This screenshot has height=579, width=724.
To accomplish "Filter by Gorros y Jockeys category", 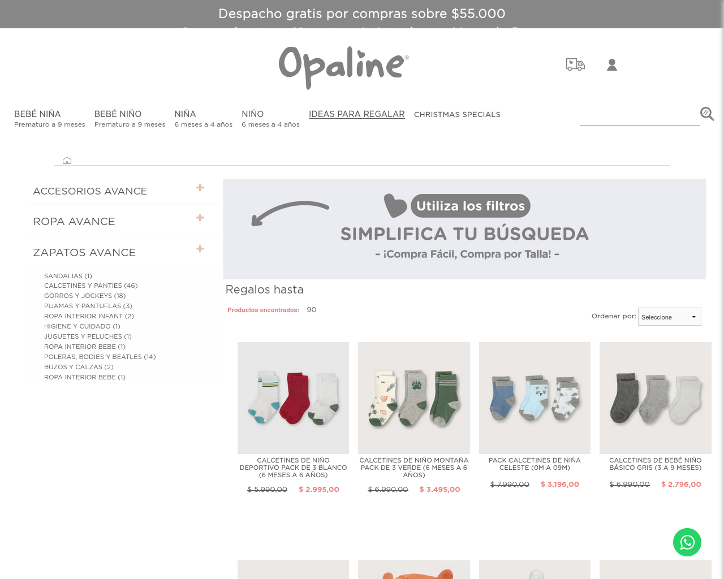I will [85, 296].
